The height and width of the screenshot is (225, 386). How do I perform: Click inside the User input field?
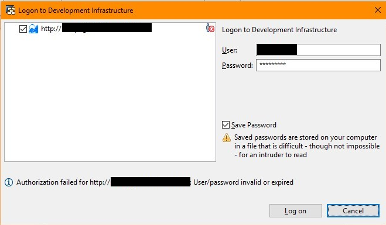pos(318,50)
